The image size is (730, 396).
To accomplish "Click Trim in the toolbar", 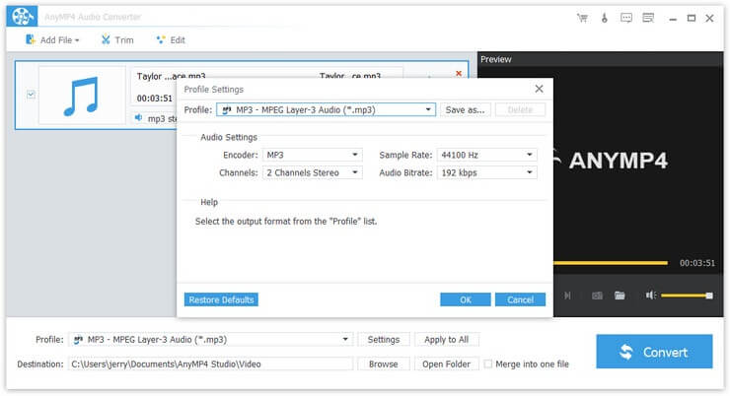I will click(116, 40).
